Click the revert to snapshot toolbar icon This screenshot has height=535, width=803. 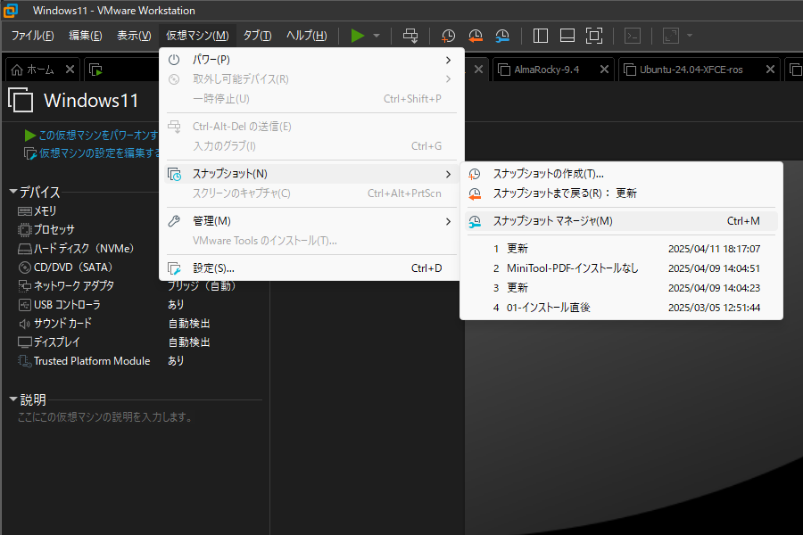click(x=476, y=36)
